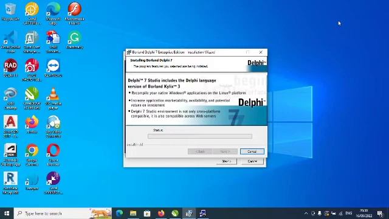Open the AutoCAD 2017 desktop shortcut
The image size is (389, 219).
pyautogui.click(x=10, y=127)
